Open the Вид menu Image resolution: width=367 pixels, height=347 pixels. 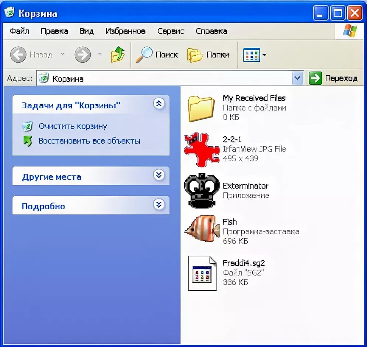[x=87, y=31]
